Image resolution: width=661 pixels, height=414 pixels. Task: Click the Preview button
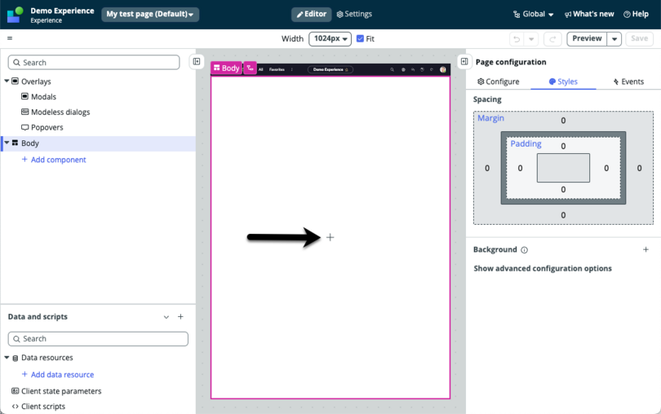click(x=587, y=38)
